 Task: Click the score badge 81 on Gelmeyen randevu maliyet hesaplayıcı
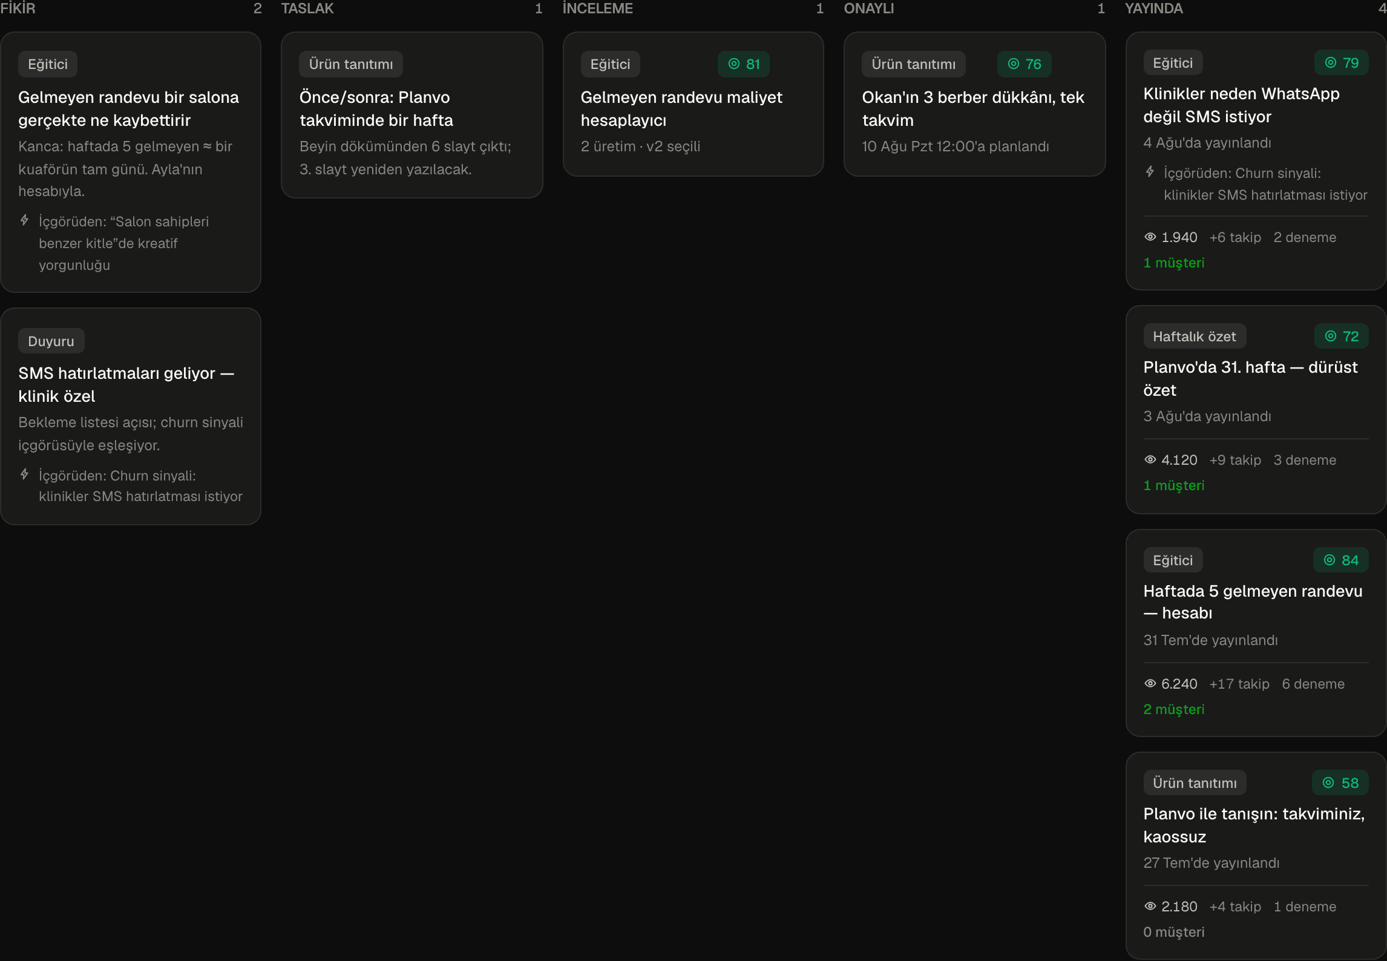(x=743, y=64)
